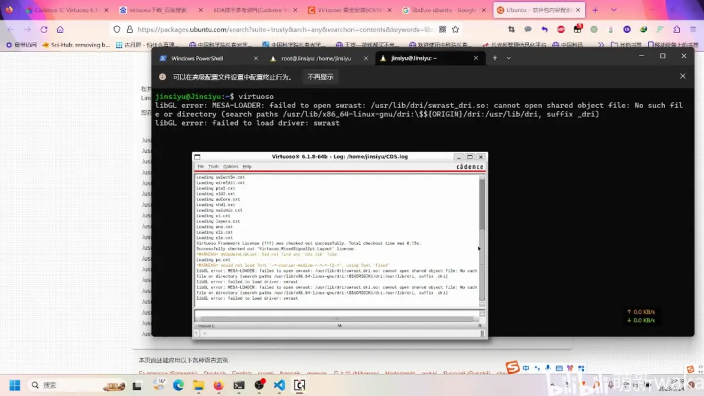Click the Deutsch language link on page
The height and width of the screenshot is (396, 704).
click(x=214, y=373)
